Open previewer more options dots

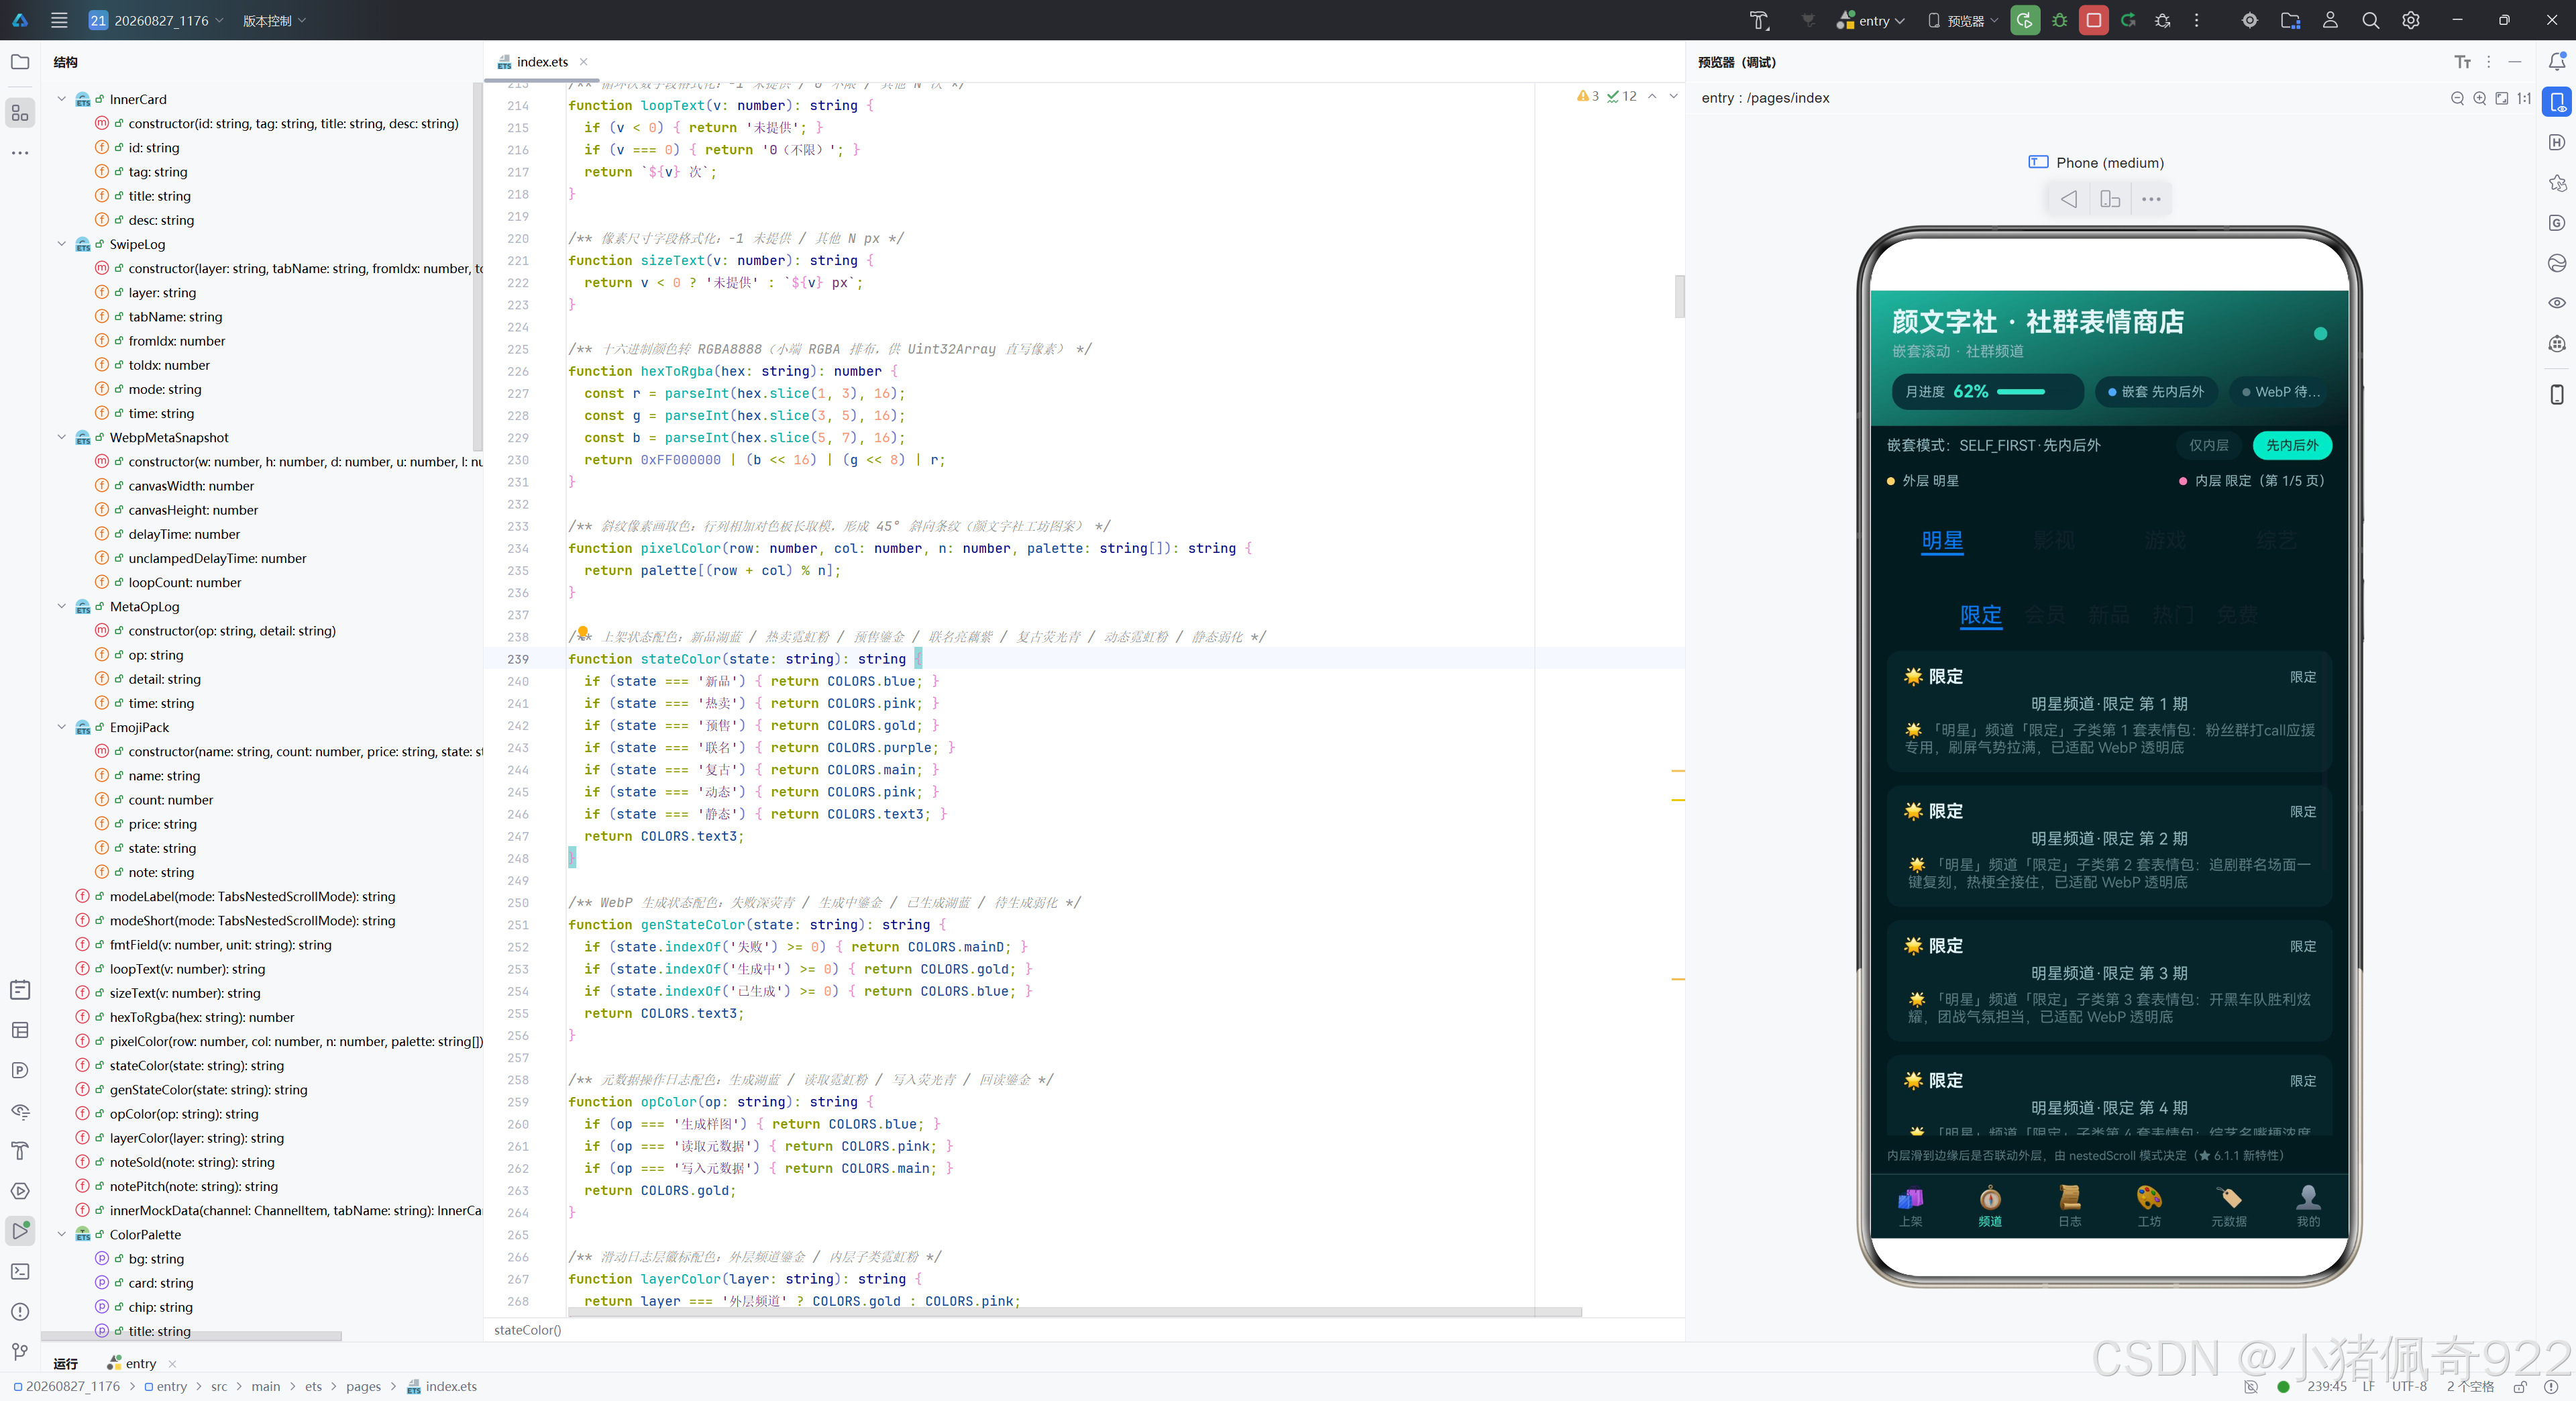coord(2151,199)
